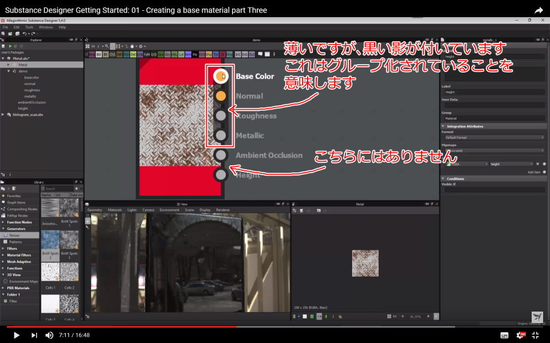Viewport: 550px width, 343px height.
Task: Collapse Integration Attributes section
Action: pyautogui.click(x=443, y=126)
